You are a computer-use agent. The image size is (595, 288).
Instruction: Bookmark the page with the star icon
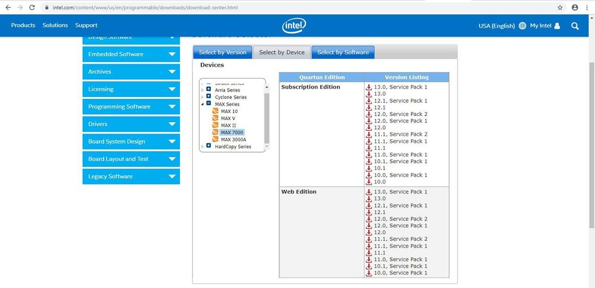(560, 7)
